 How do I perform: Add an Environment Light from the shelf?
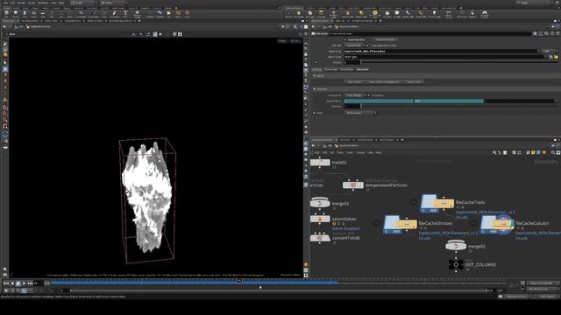(x=374, y=14)
